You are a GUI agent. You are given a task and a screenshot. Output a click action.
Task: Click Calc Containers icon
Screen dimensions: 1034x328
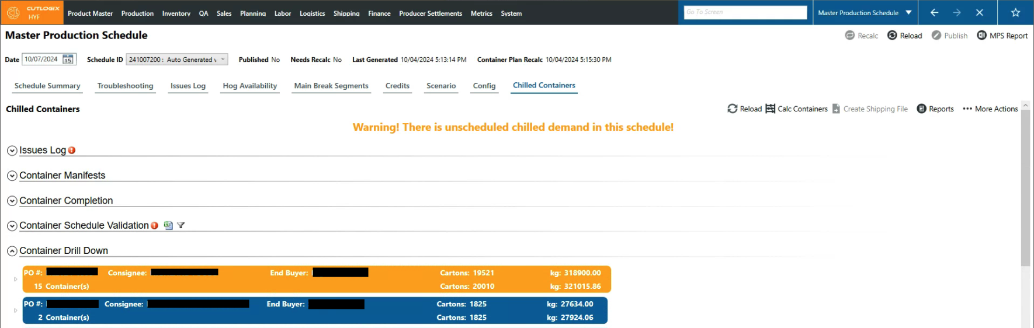[771, 109]
